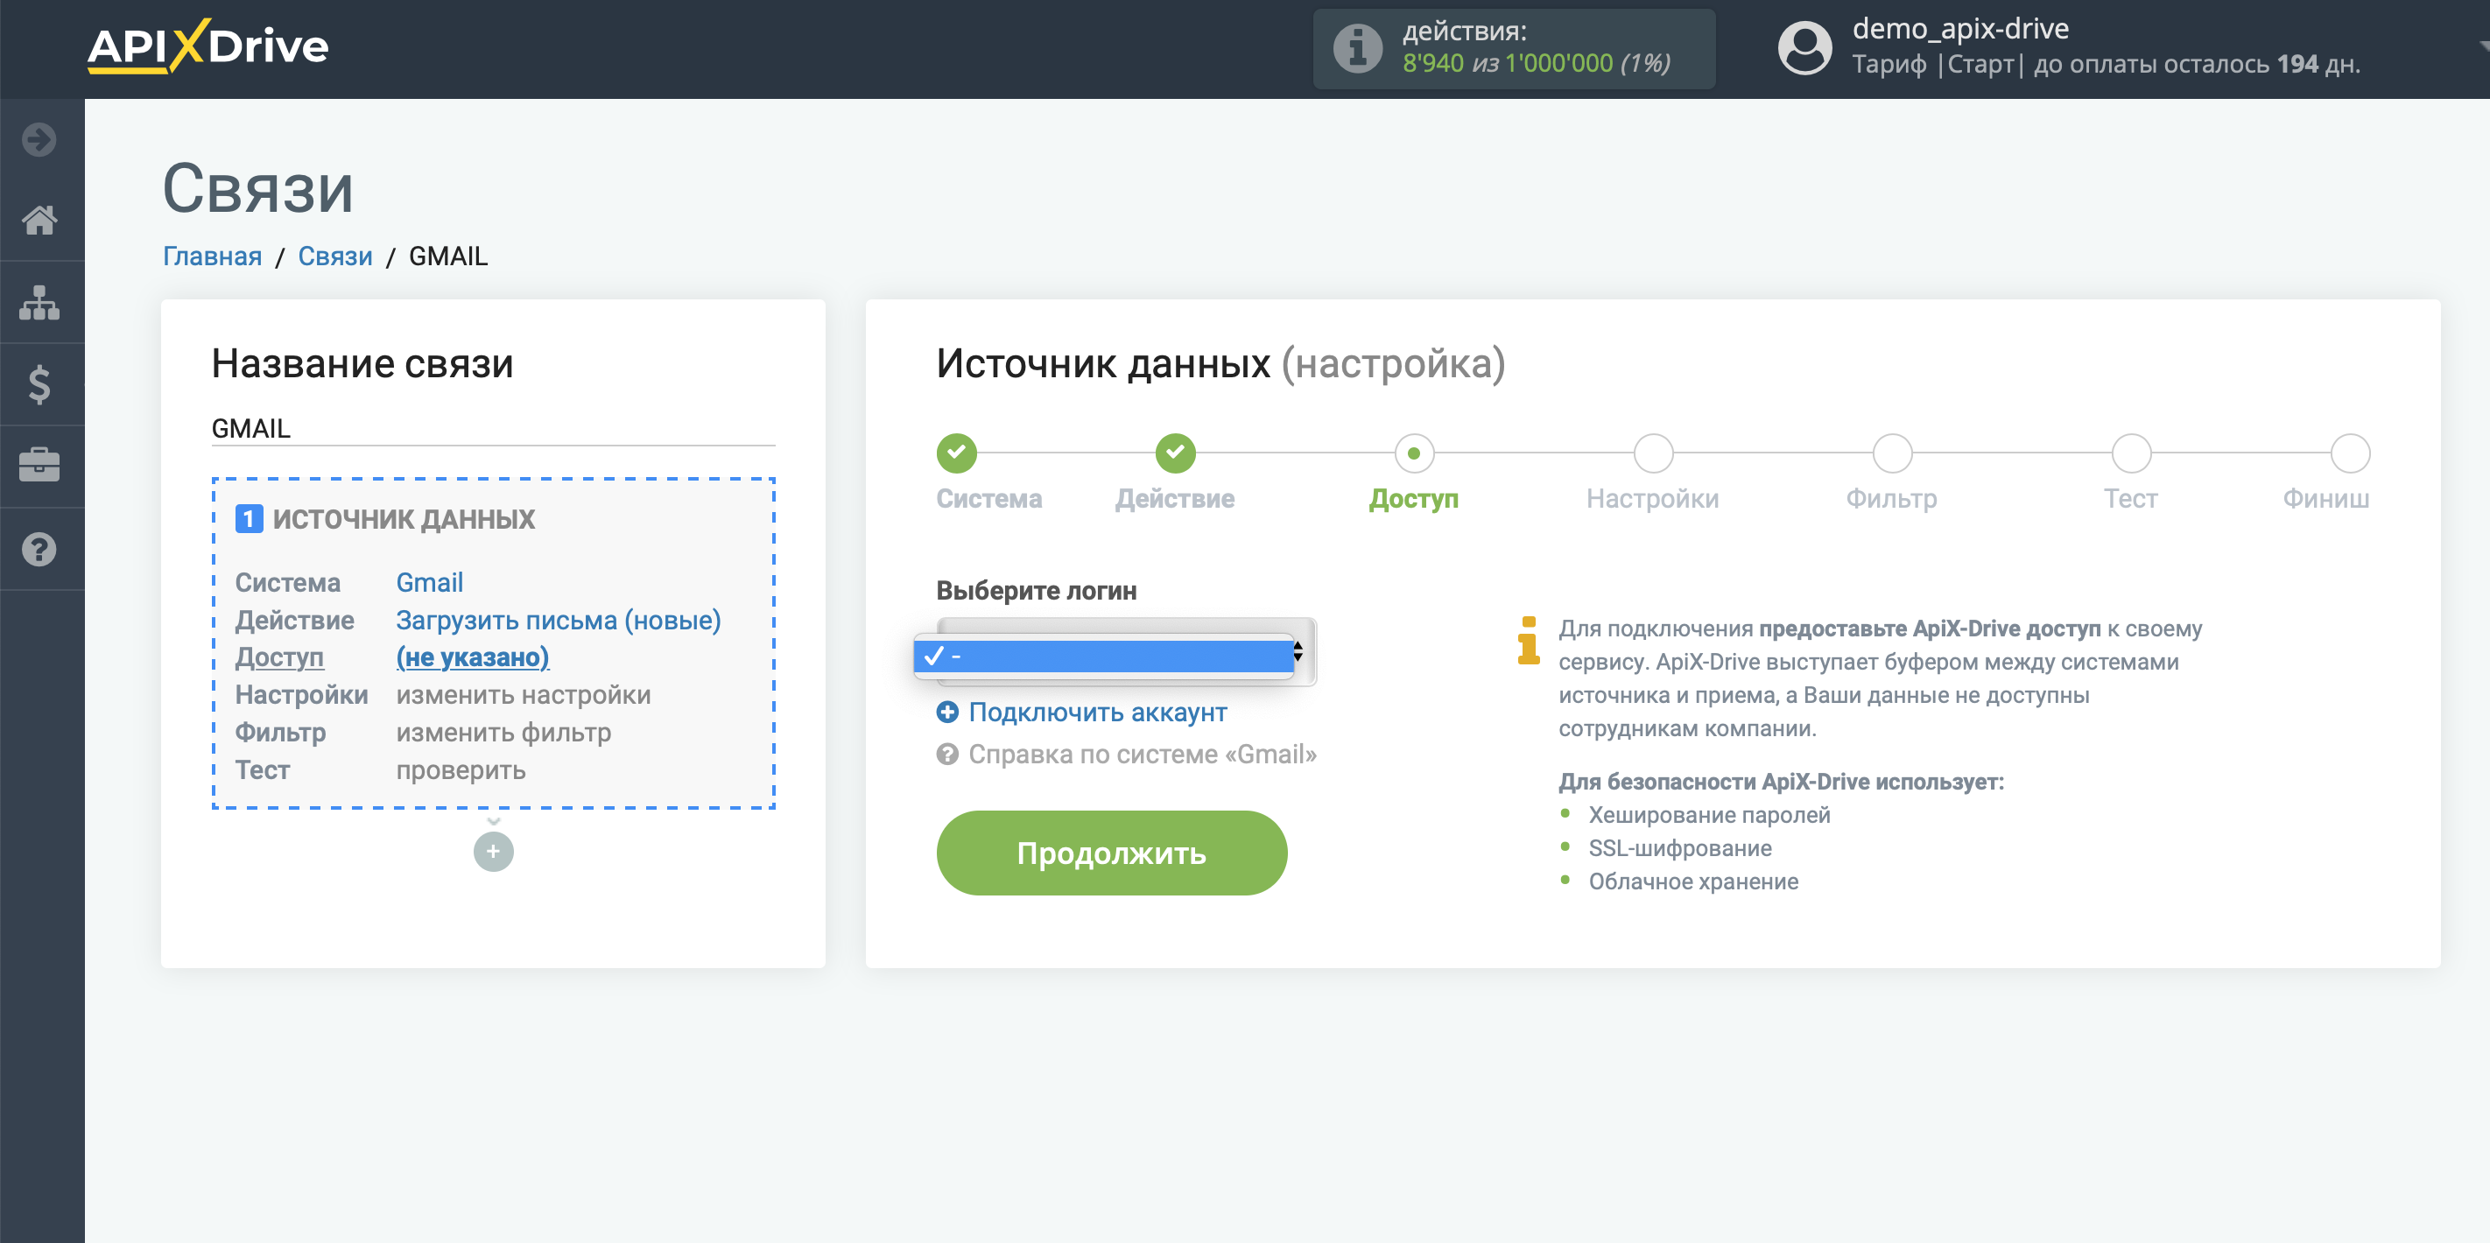Click the plus icon beside Подключить аккаунт
Image resolution: width=2490 pixels, height=1243 pixels.
pyautogui.click(x=947, y=712)
